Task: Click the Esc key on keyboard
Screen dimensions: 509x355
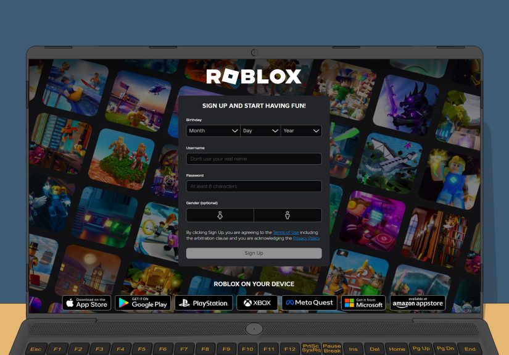Action: [x=36, y=349]
